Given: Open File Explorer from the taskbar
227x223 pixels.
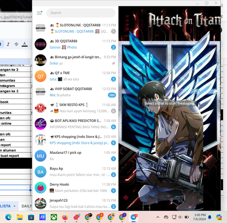Looking at the screenshot, I should pyautogui.click(x=20, y=218).
